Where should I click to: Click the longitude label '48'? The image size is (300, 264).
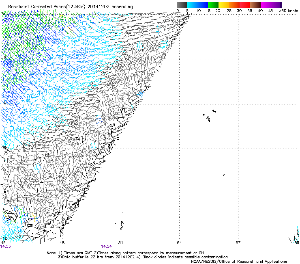pyautogui.click(x=62, y=243)
